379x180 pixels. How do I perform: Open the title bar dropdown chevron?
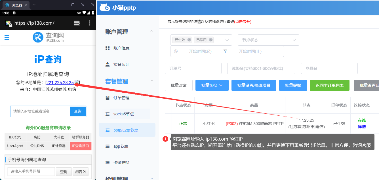[x=34, y=5]
